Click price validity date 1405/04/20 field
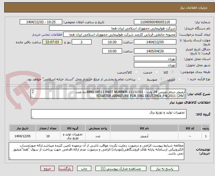 click(x=155, y=51)
